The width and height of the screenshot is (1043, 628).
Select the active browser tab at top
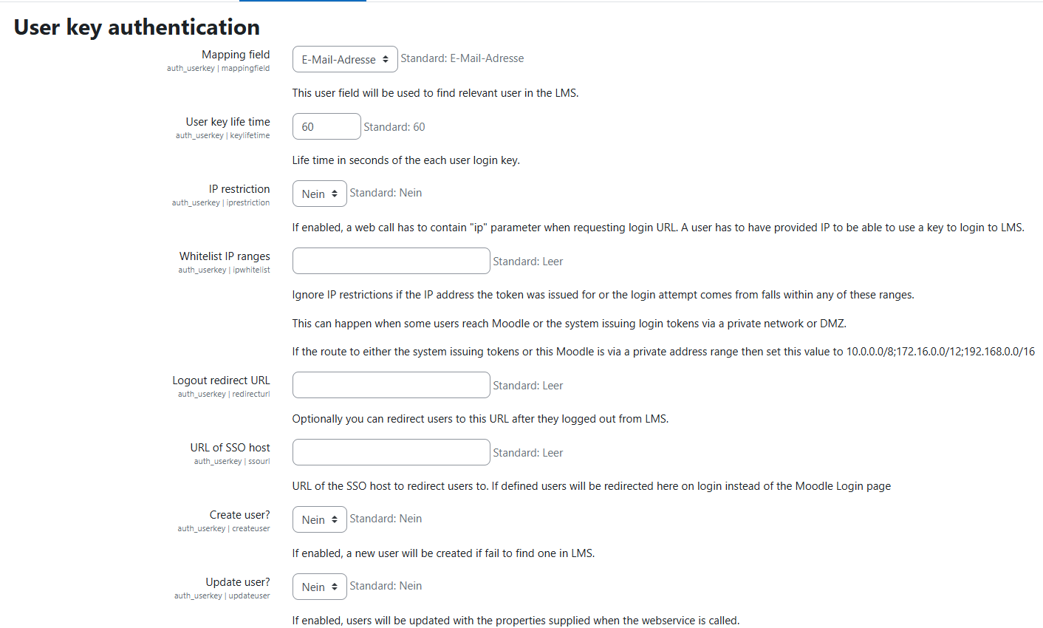[302, 2]
